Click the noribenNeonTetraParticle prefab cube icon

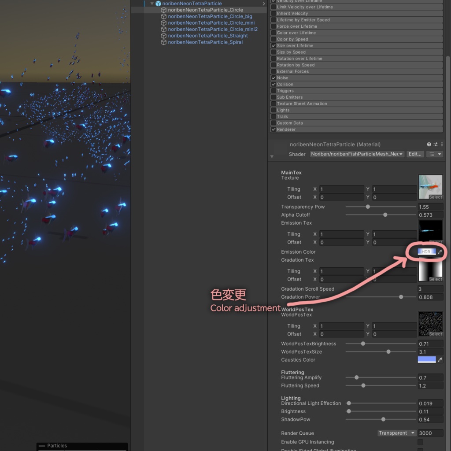[158, 4]
